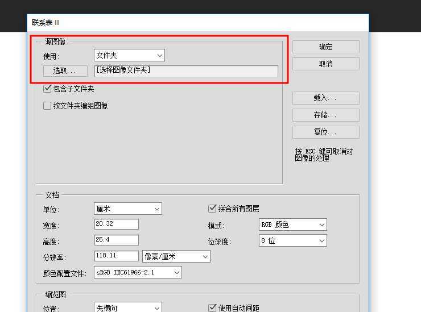Viewport: 421px width, 312px height.
Task: Open the 使用 source dropdown set to 文件夹
Action: [x=129, y=55]
